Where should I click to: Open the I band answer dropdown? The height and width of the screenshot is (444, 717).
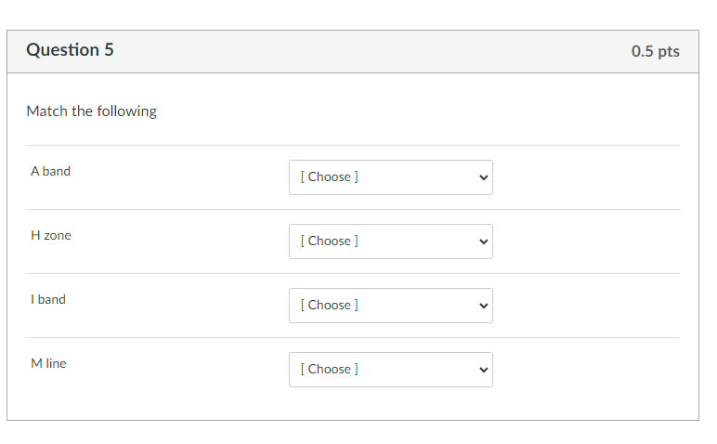pyautogui.click(x=390, y=306)
